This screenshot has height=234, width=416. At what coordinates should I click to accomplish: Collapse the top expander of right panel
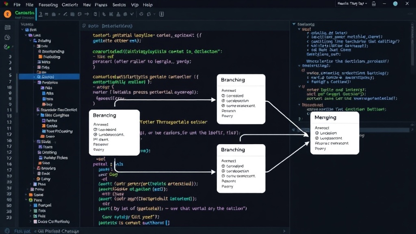point(294,24)
